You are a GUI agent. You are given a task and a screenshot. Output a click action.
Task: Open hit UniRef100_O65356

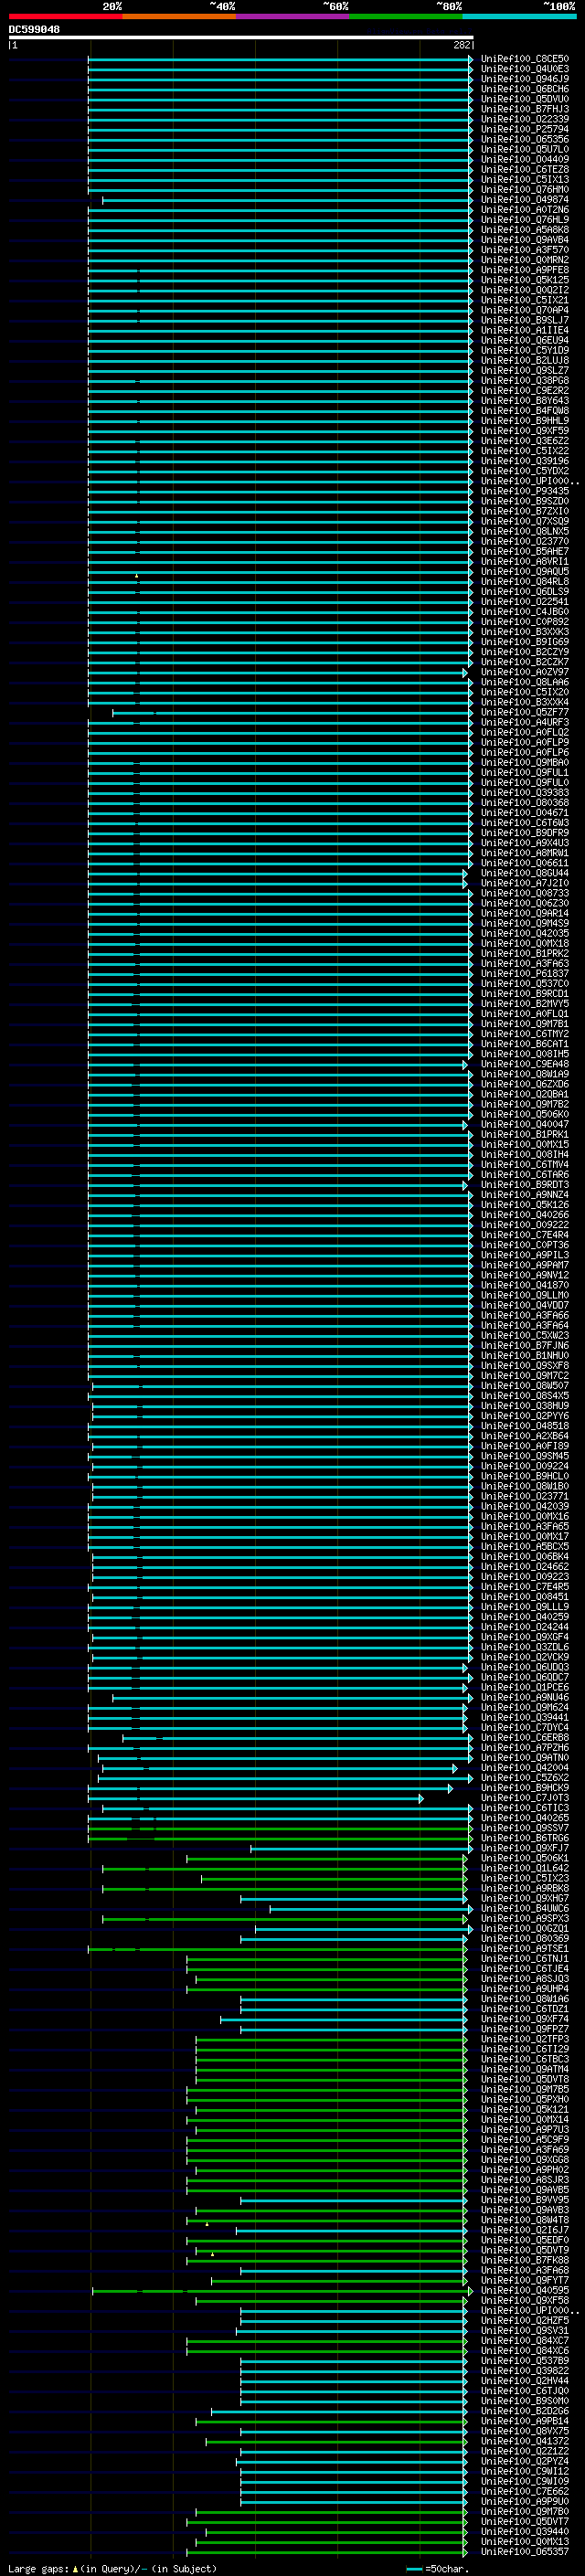pyautogui.click(x=525, y=139)
